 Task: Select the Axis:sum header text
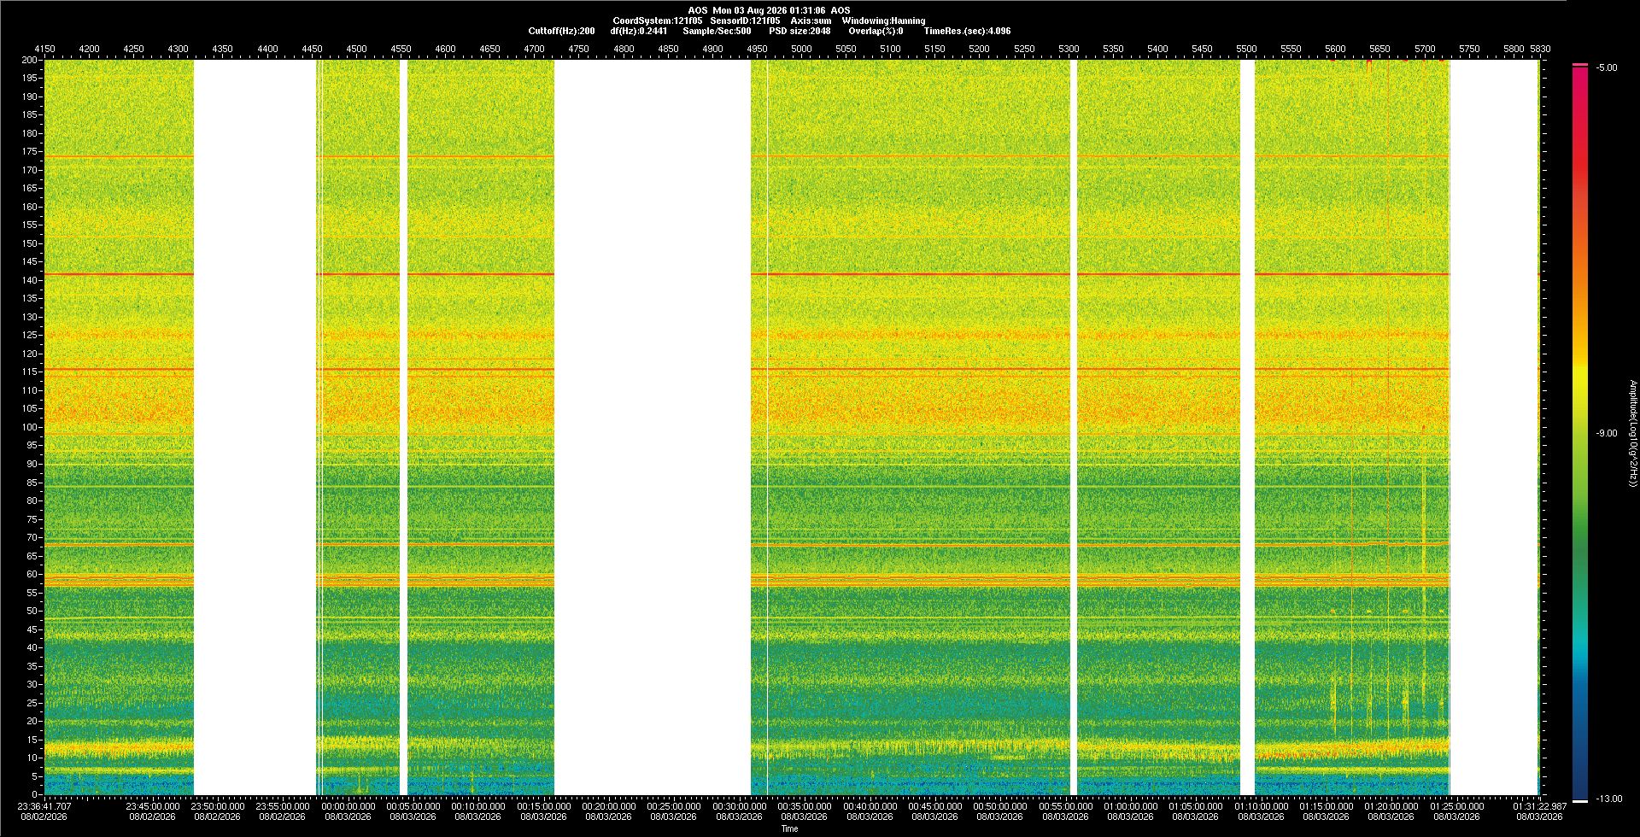point(811,20)
